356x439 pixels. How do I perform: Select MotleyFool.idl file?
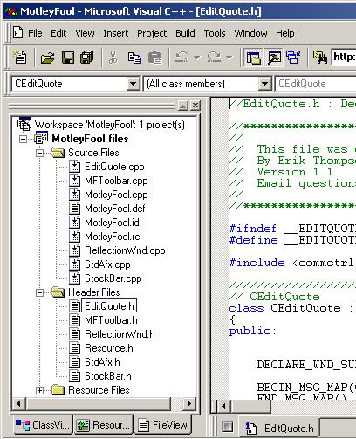point(113,223)
